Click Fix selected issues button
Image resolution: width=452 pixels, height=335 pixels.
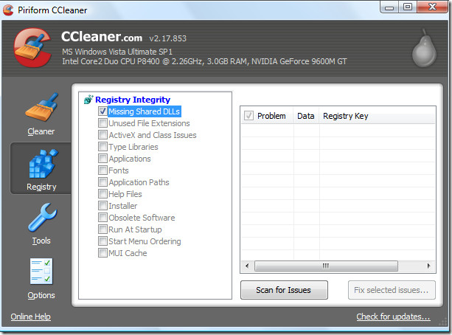click(392, 290)
